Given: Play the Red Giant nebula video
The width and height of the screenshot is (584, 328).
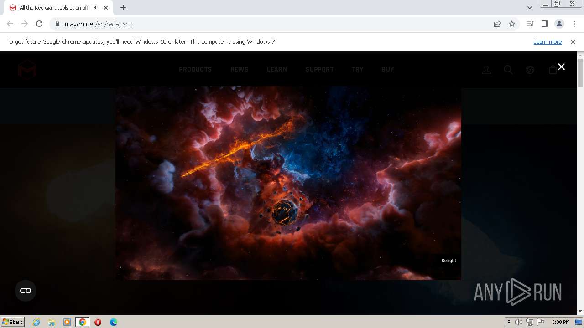Looking at the screenshot, I should 288,183.
